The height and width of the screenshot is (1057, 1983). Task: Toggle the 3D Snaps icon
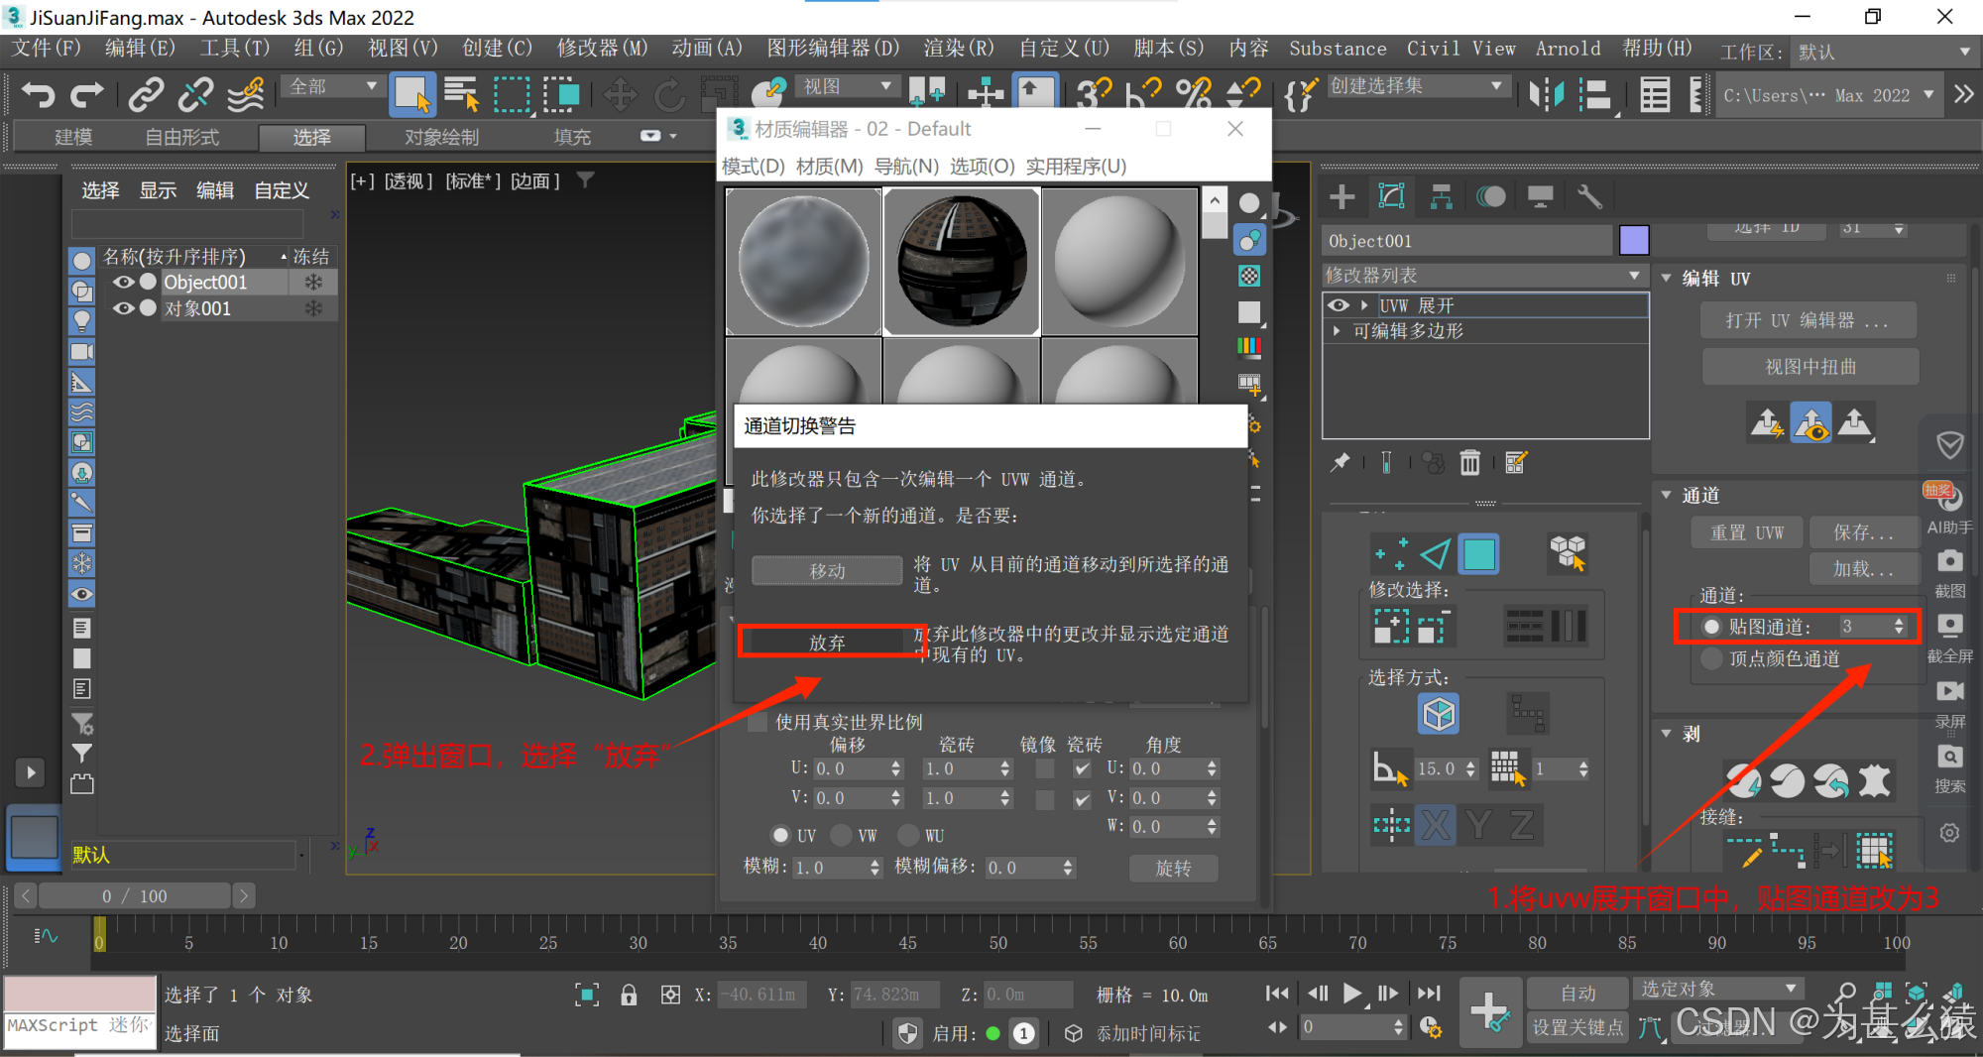pyautogui.click(x=1094, y=94)
